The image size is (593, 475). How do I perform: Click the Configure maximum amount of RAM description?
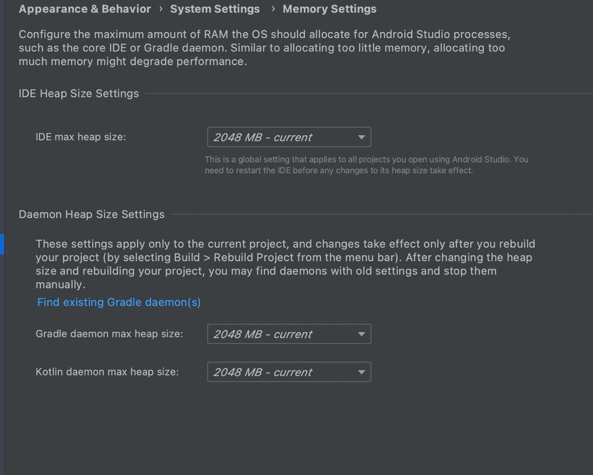tap(265, 48)
